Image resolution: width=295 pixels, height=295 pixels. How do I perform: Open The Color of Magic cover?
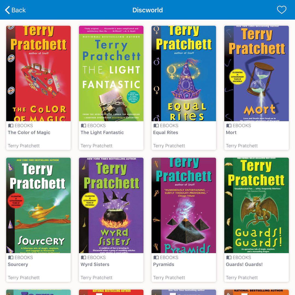[x=39, y=73]
